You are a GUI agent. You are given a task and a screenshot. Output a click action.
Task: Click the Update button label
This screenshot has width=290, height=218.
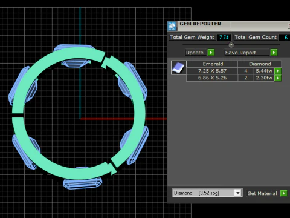pyautogui.click(x=195, y=53)
